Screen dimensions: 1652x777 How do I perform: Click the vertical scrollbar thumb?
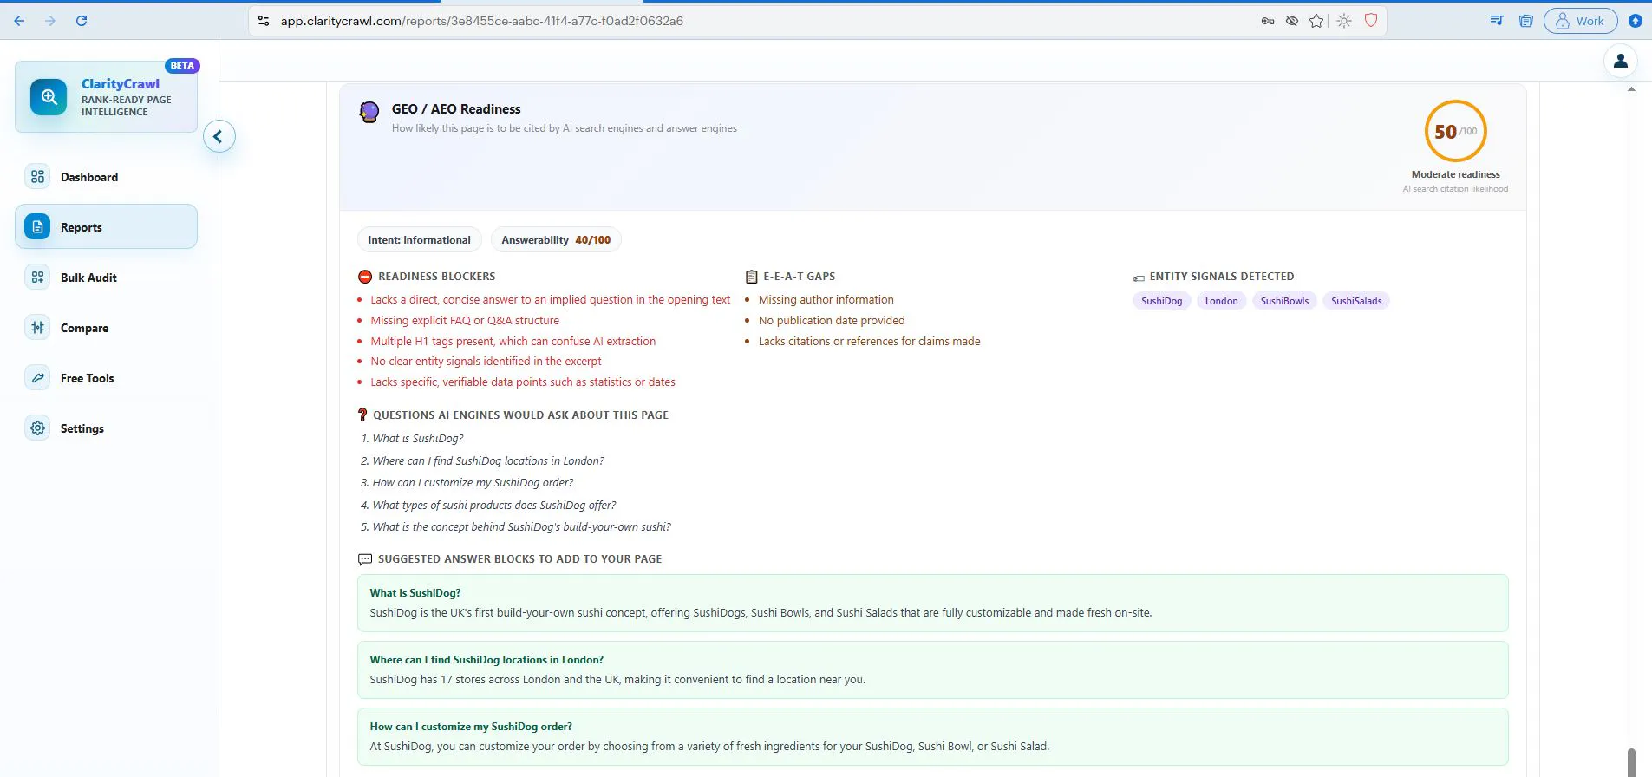click(1631, 761)
